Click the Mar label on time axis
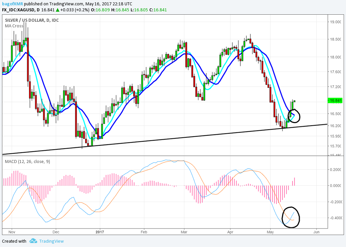 click(184, 232)
